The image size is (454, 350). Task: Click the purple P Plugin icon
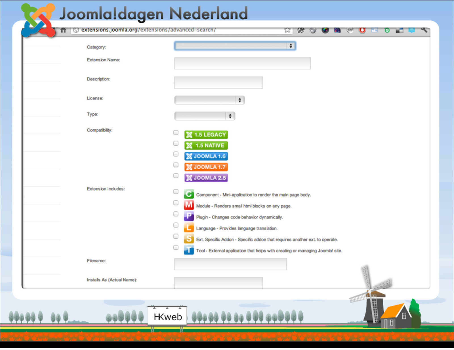click(189, 216)
